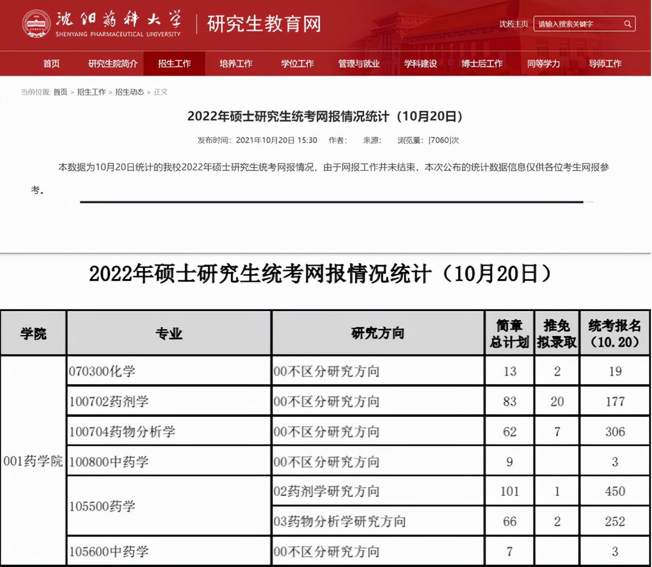Open the 学位工作 menu item

[x=297, y=64]
